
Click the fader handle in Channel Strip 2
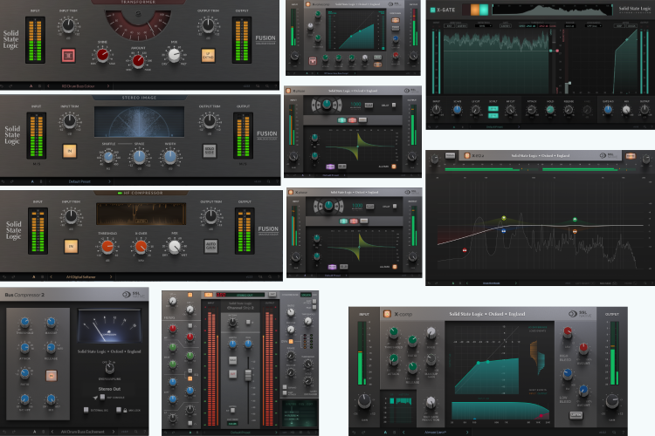(x=248, y=375)
